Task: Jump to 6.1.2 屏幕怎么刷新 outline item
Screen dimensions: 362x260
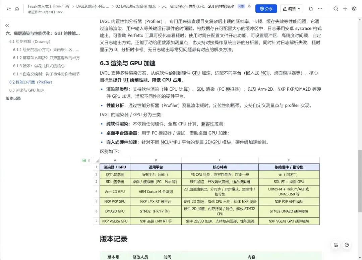Action: click(46, 58)
